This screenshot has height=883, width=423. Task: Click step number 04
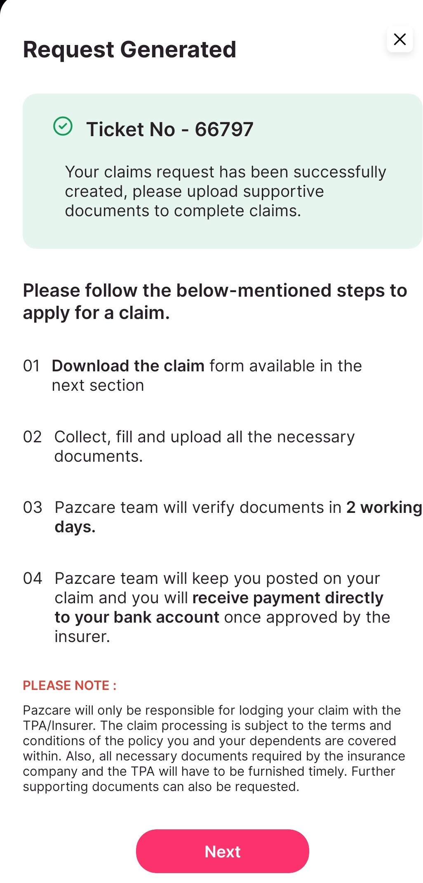click(x=33, y=578)
